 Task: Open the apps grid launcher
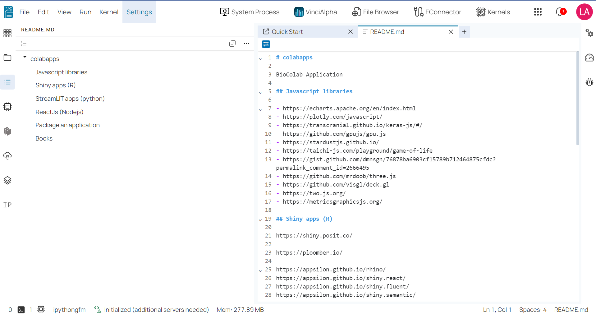pos(538,12)
